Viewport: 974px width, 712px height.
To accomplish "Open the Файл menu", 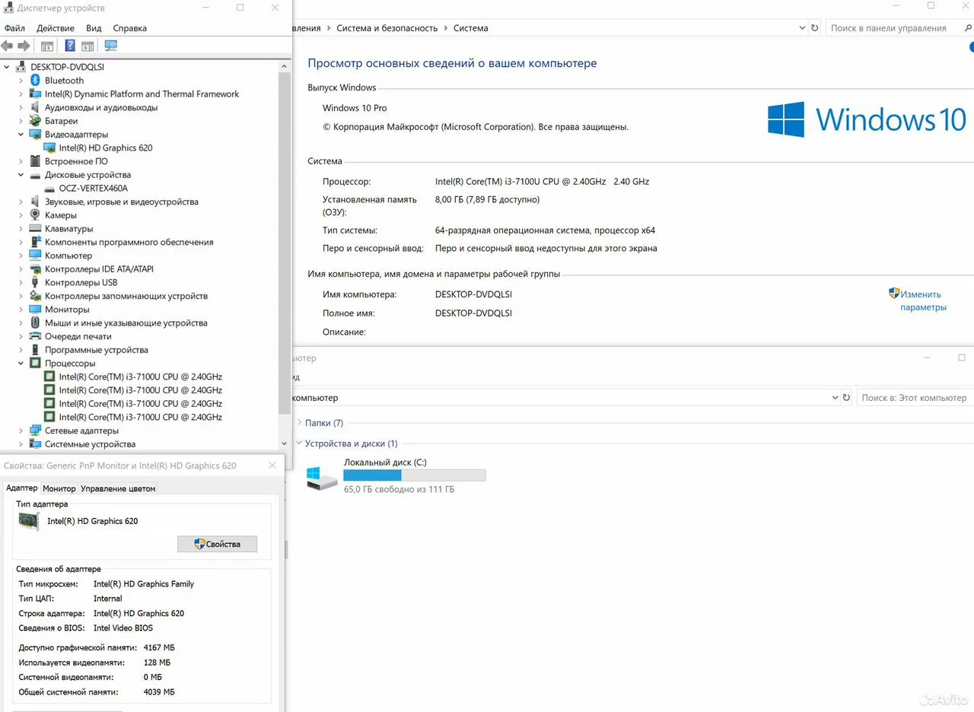I will [14, 28].
